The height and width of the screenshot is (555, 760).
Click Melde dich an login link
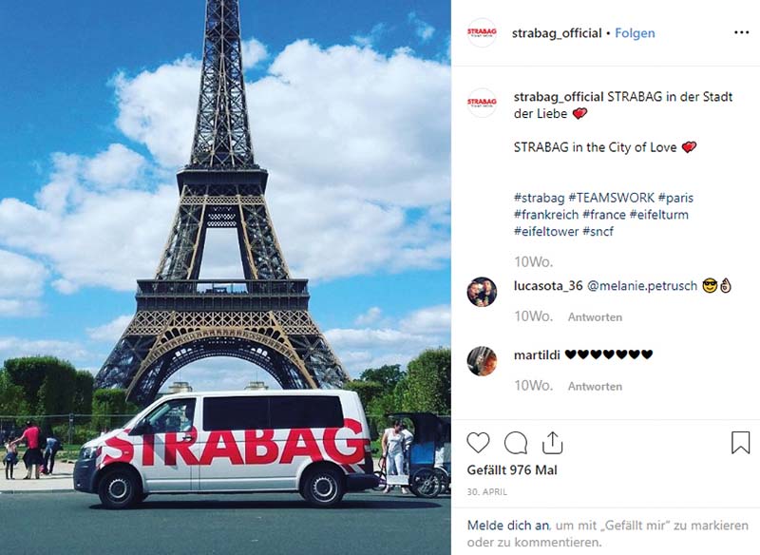(x=508, y=526)
